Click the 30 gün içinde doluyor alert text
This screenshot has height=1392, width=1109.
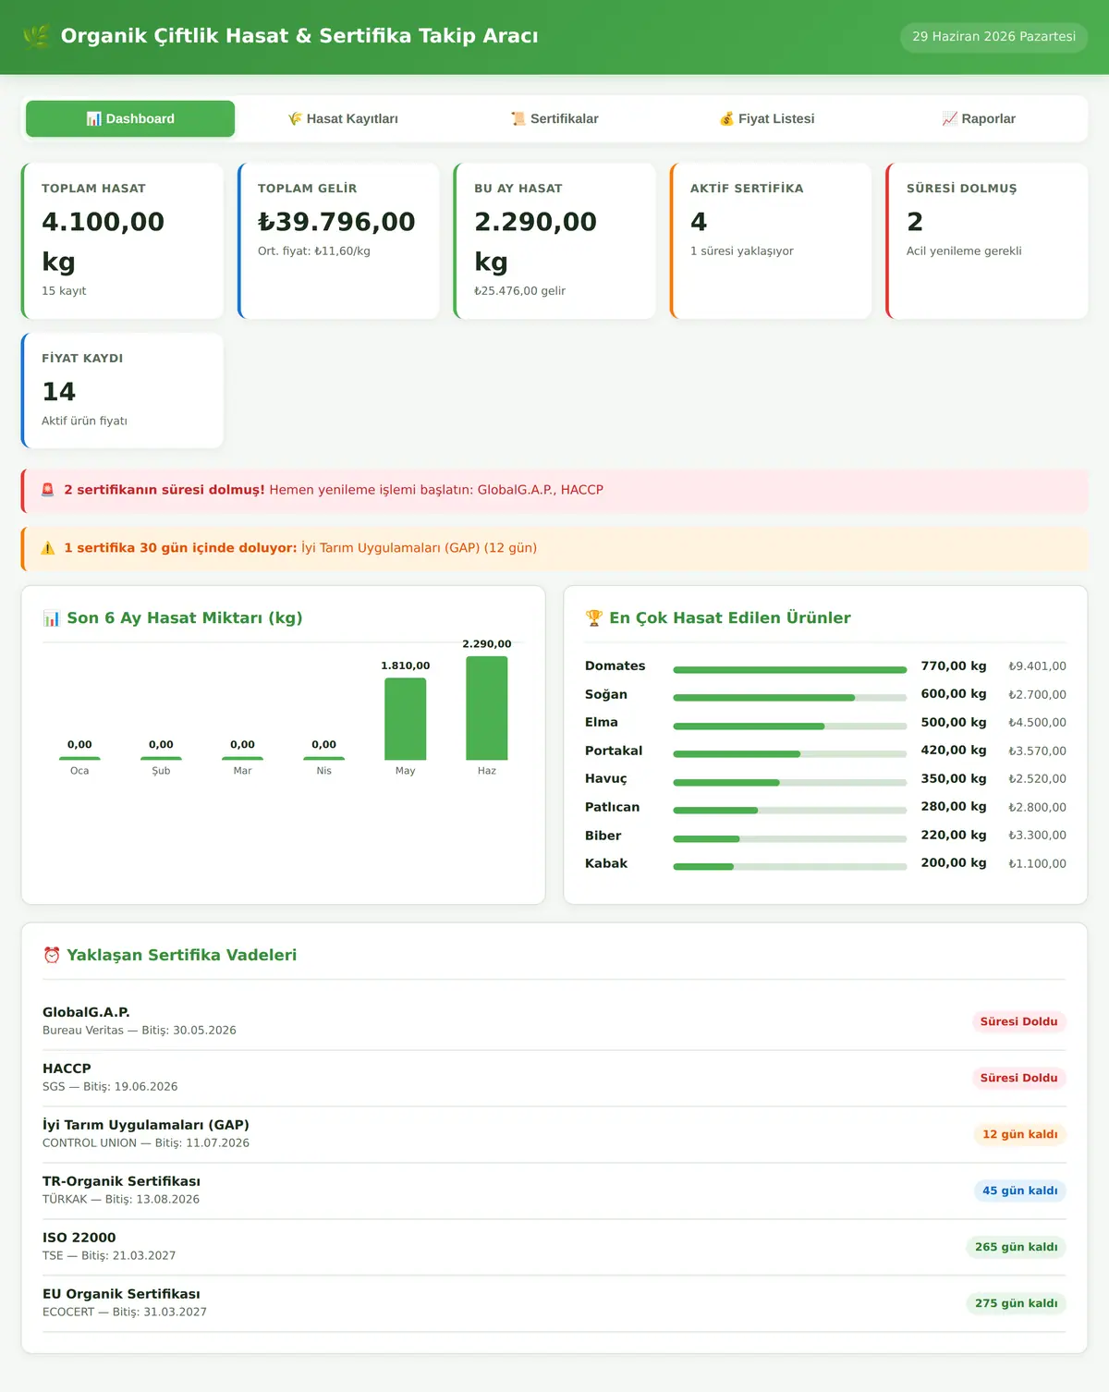[300, 548]
